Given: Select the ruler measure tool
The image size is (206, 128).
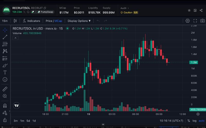Looking at the screenshot, I should coord(5,89).
